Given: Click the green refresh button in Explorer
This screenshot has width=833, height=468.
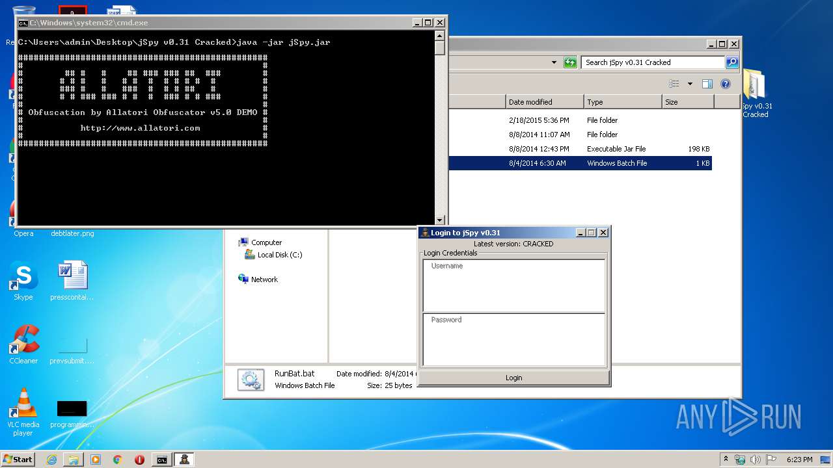Looking at the screenshot, I should [x=570, y=62].
